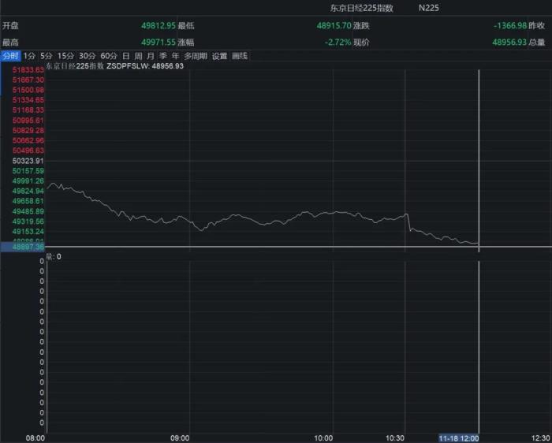Click the price line's sharp drop after 10:30
552x443 pixels.
[x=408, y=222]
